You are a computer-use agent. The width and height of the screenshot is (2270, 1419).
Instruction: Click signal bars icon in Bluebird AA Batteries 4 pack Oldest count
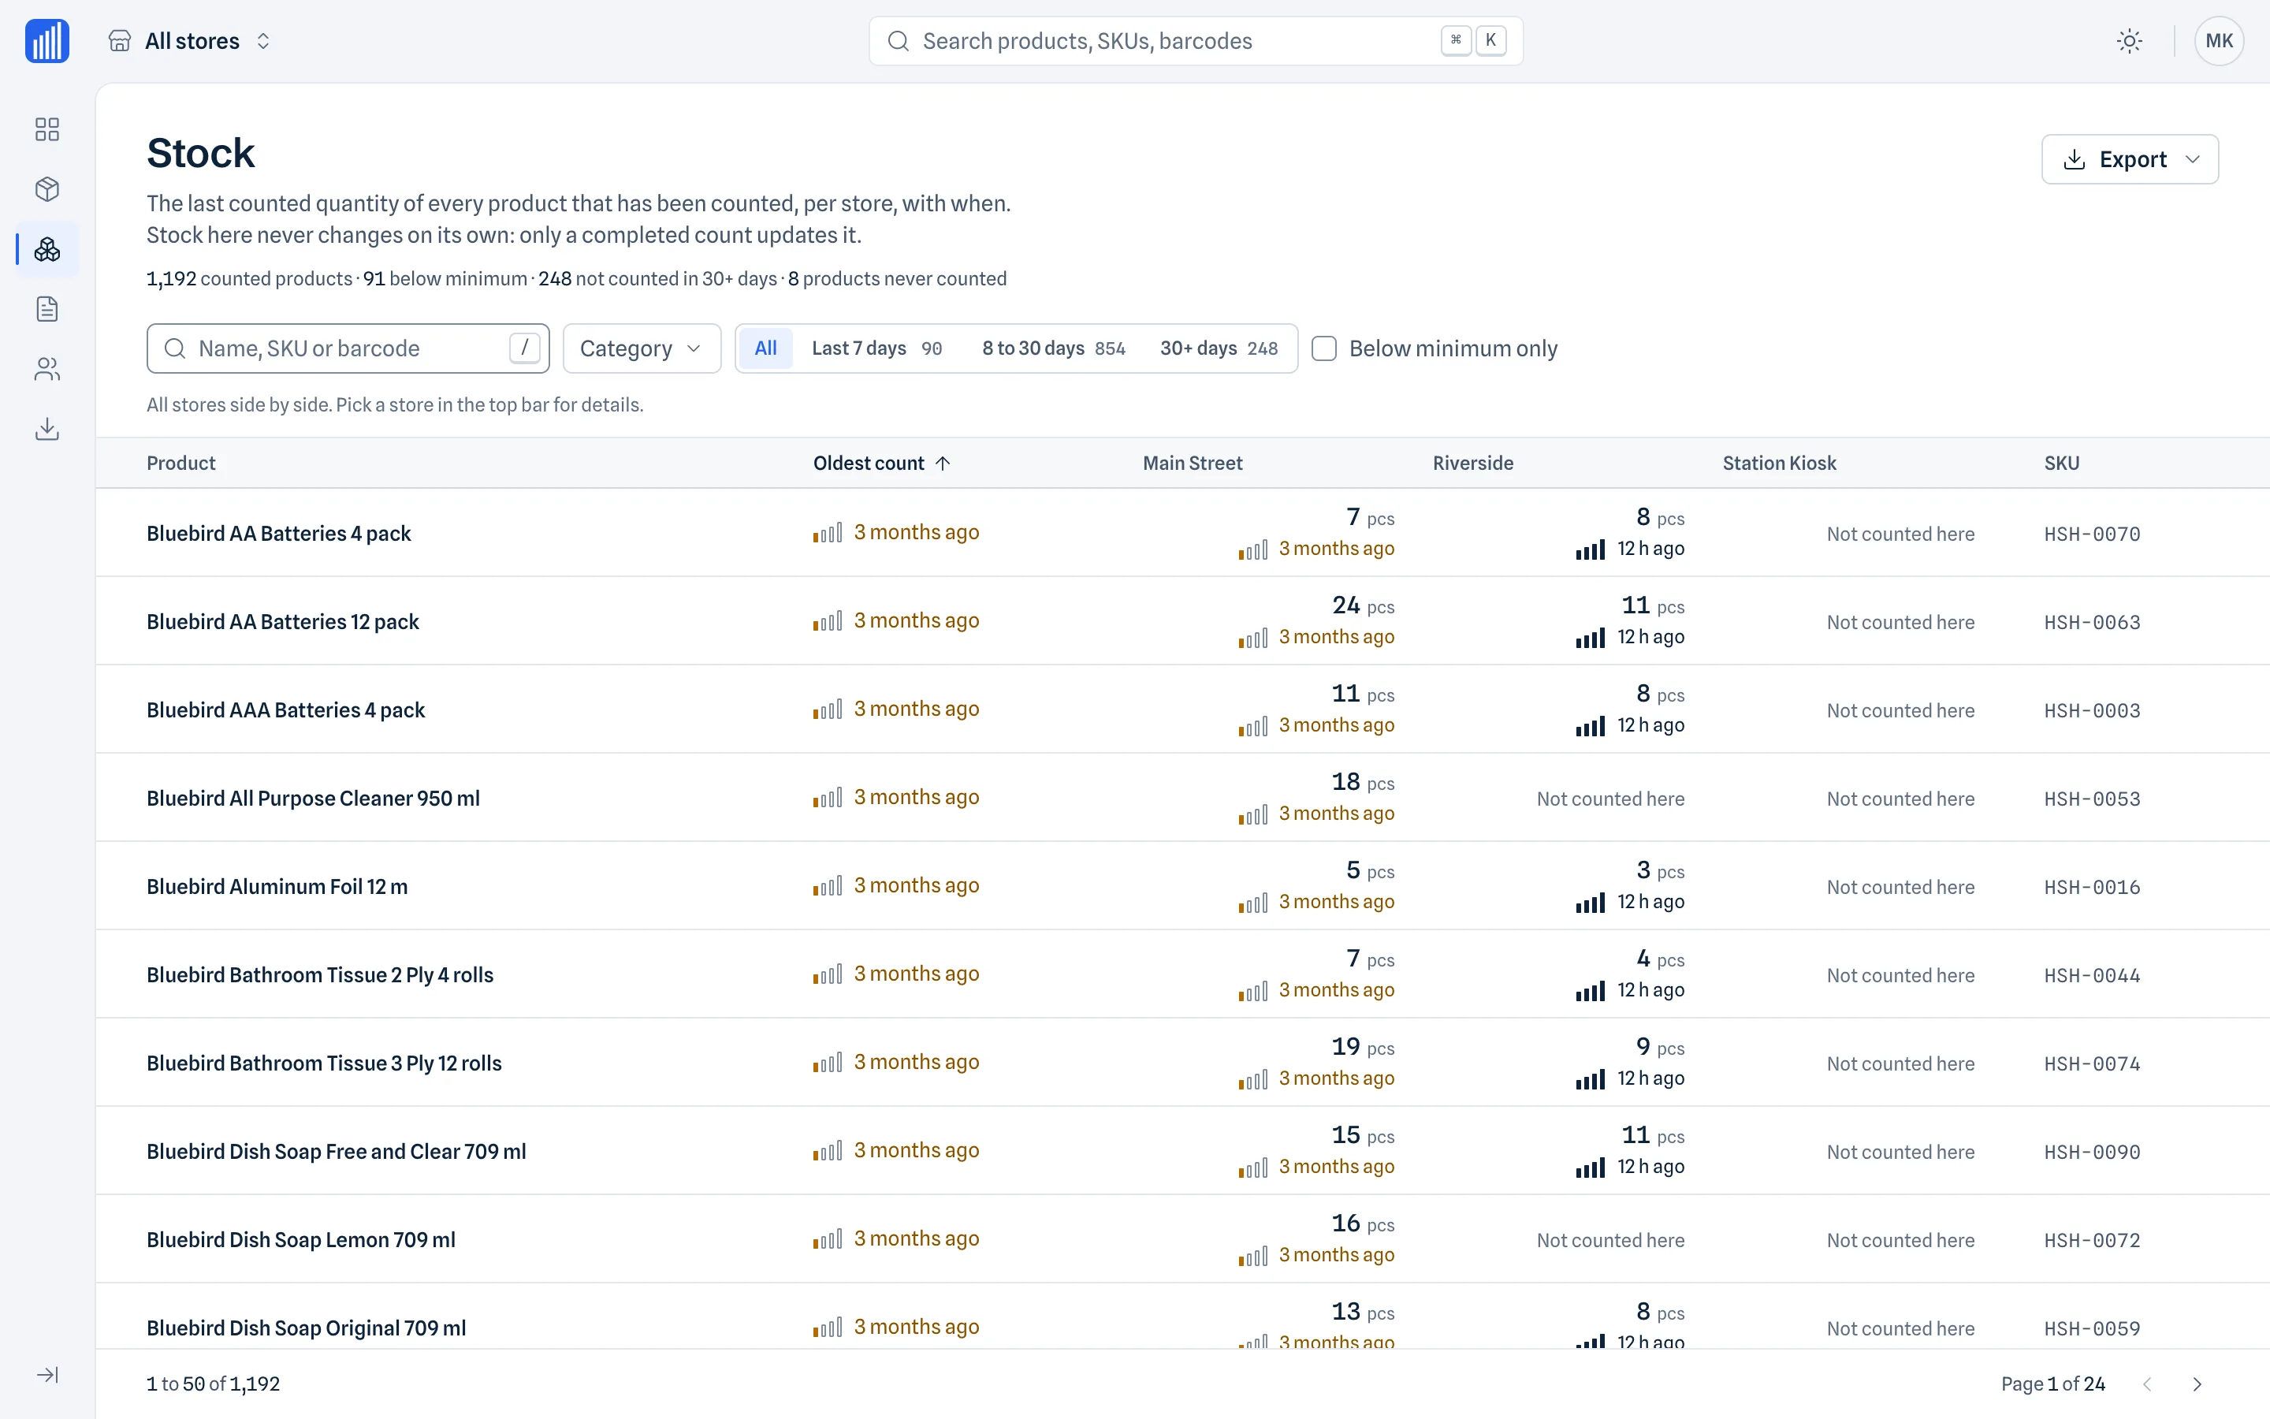click(x=828, y=532)
